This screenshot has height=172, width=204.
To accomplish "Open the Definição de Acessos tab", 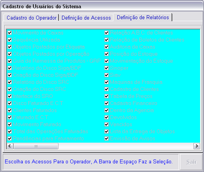I will click(x=86, y=18).
